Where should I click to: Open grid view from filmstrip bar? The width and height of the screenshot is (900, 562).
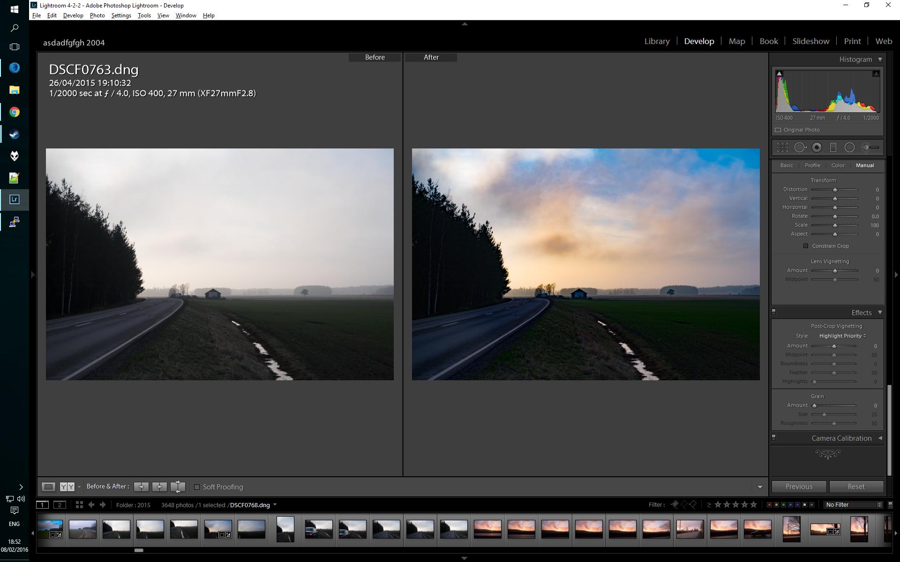79,505
